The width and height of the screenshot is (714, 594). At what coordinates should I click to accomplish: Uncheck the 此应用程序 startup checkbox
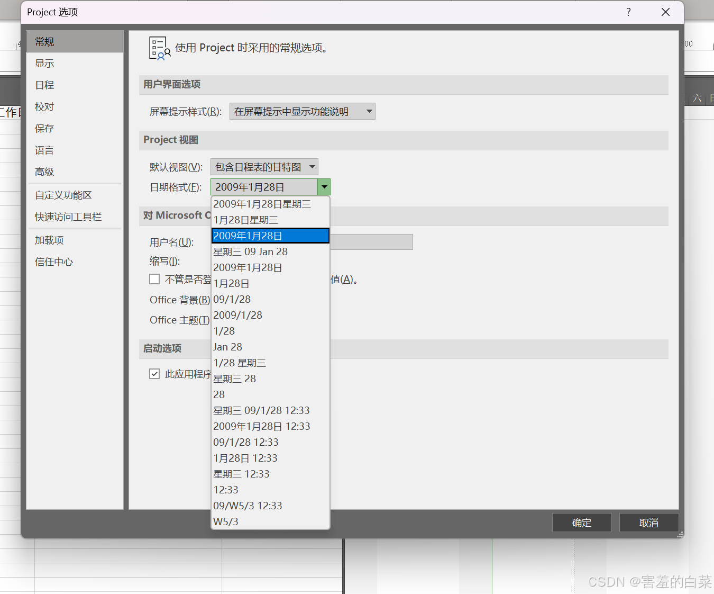tap(154, 374)
